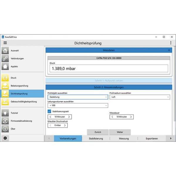Click the Weiter button

click(x=120, y=132)
